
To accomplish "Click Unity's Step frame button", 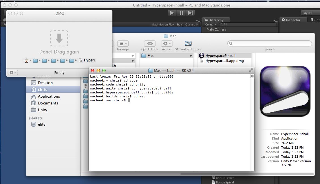I will pos(190,13).
